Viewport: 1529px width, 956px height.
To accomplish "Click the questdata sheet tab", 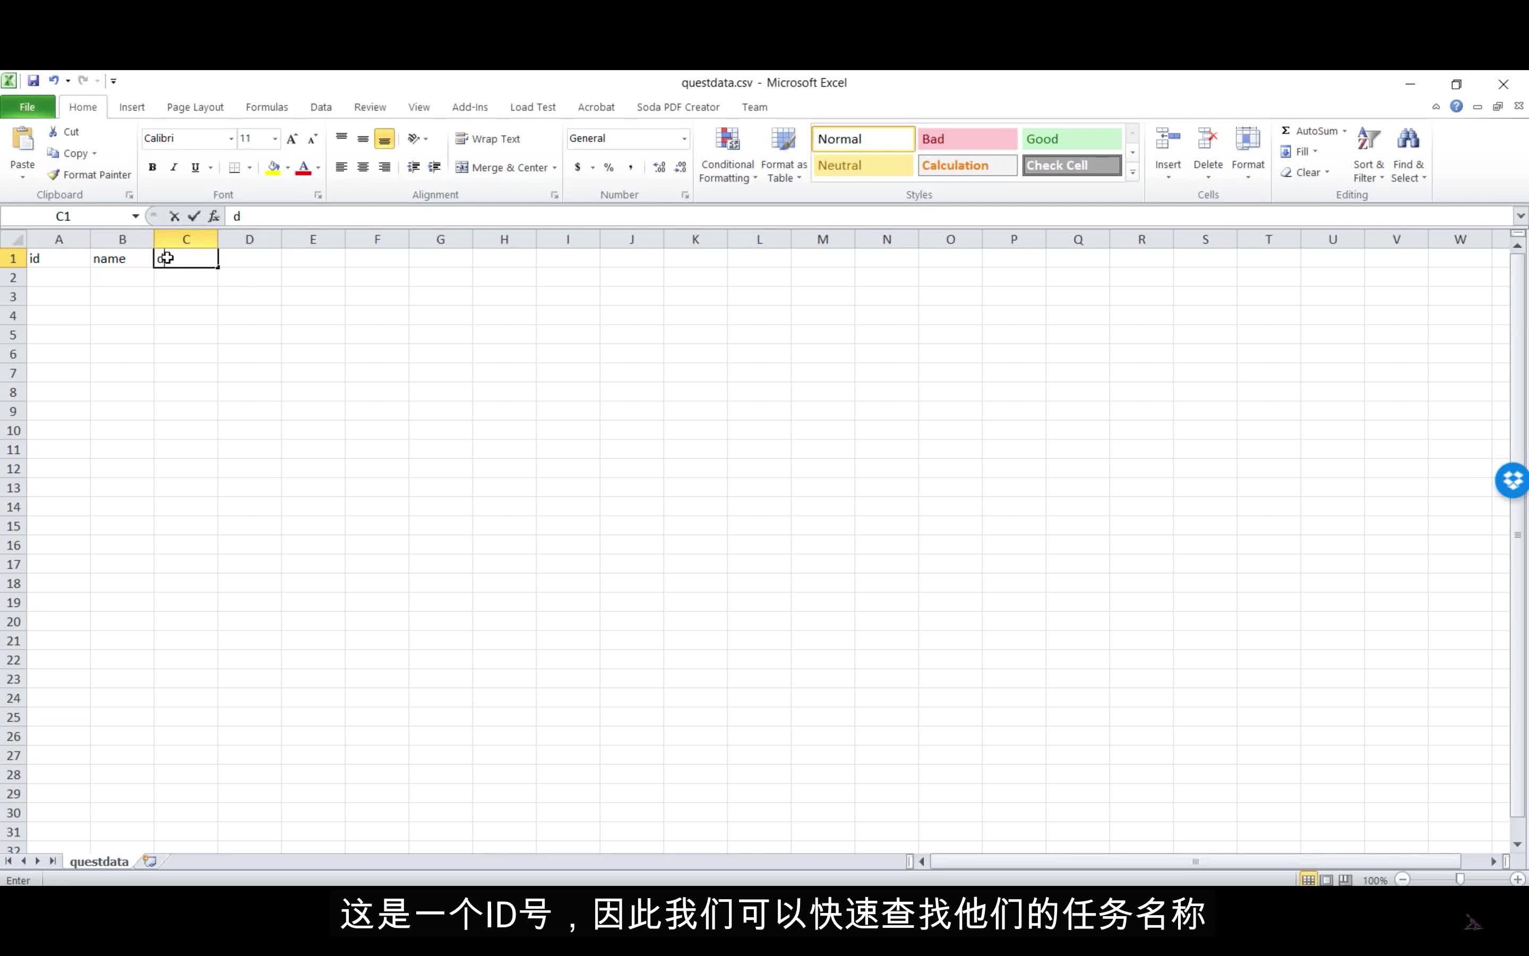I will click(x=99, y=861).
